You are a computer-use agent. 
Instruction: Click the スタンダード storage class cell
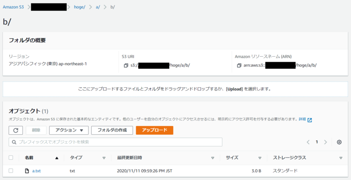[285, 171]
